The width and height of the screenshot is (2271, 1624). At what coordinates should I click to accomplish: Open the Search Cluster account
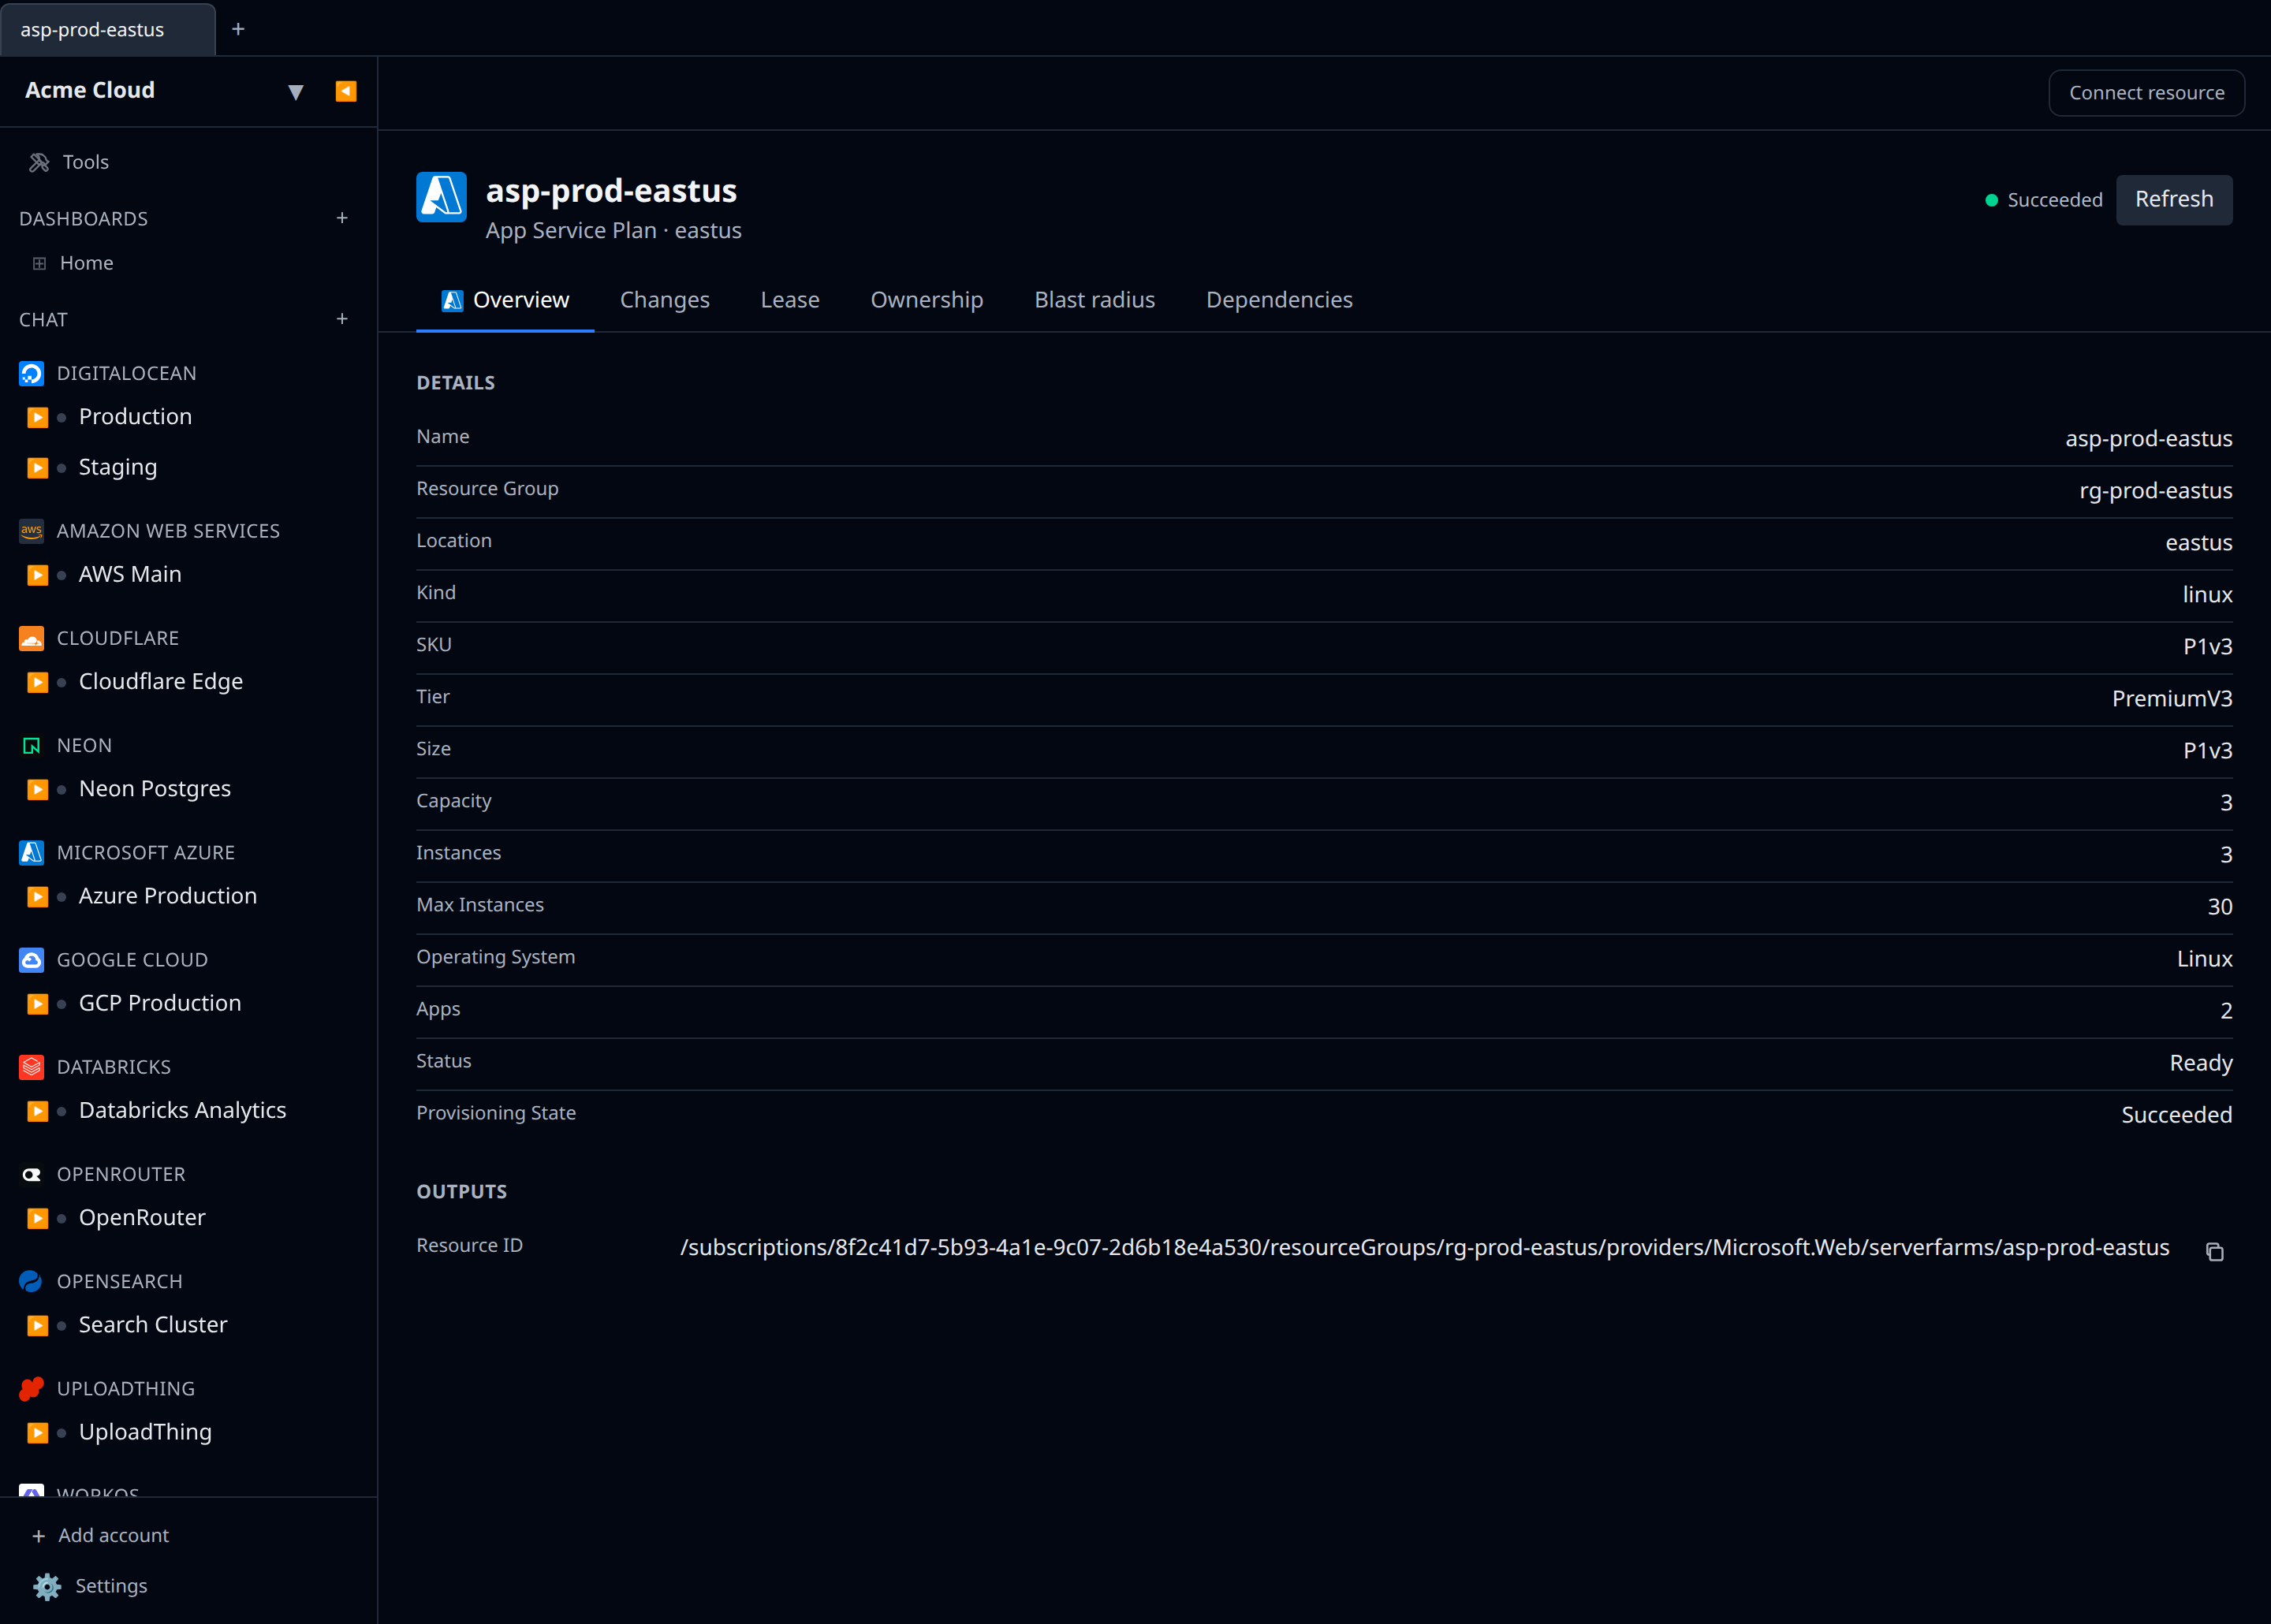153,1324
